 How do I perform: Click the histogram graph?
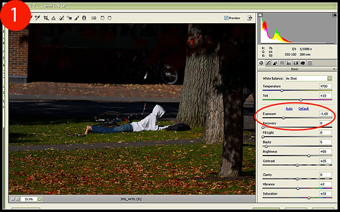click(x=297, y=28)
